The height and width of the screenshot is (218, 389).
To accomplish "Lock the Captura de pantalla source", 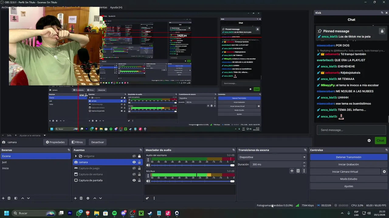I will click(x=139, y=180).
